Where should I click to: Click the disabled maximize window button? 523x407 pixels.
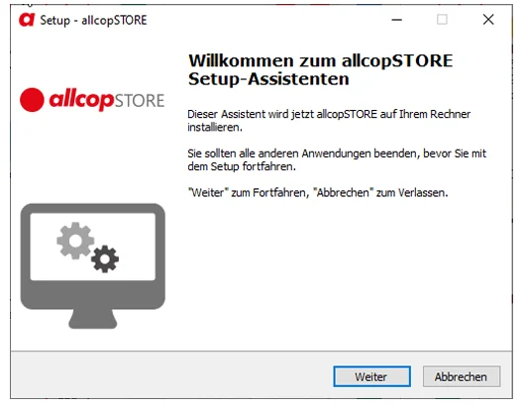(x=442, y=20)
